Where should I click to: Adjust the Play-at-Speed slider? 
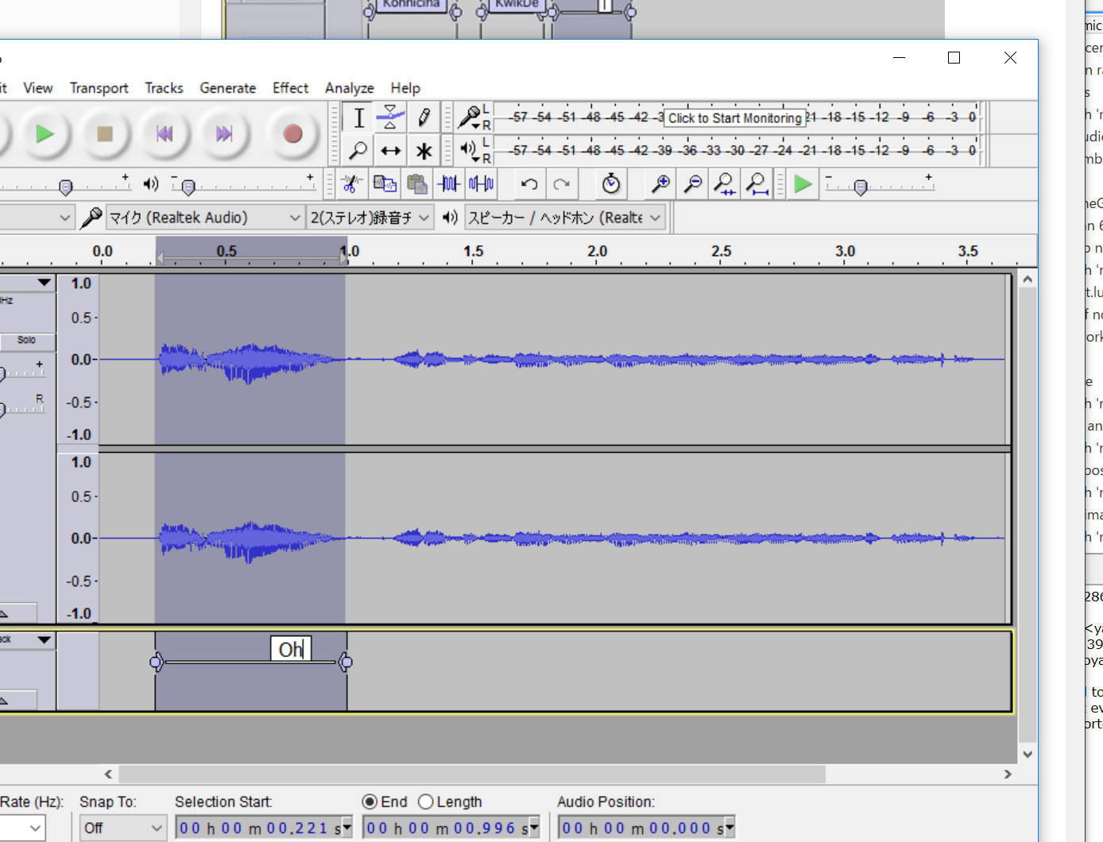click(x=860, y=187)
